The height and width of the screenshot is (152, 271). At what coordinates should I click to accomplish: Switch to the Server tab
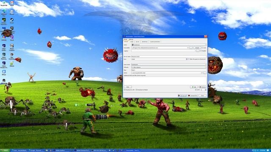(x=138, y=42)
